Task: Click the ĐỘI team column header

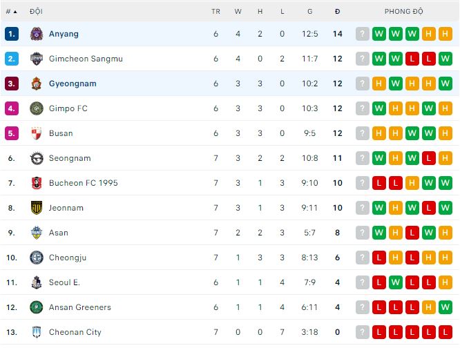Action: [36, 12]
